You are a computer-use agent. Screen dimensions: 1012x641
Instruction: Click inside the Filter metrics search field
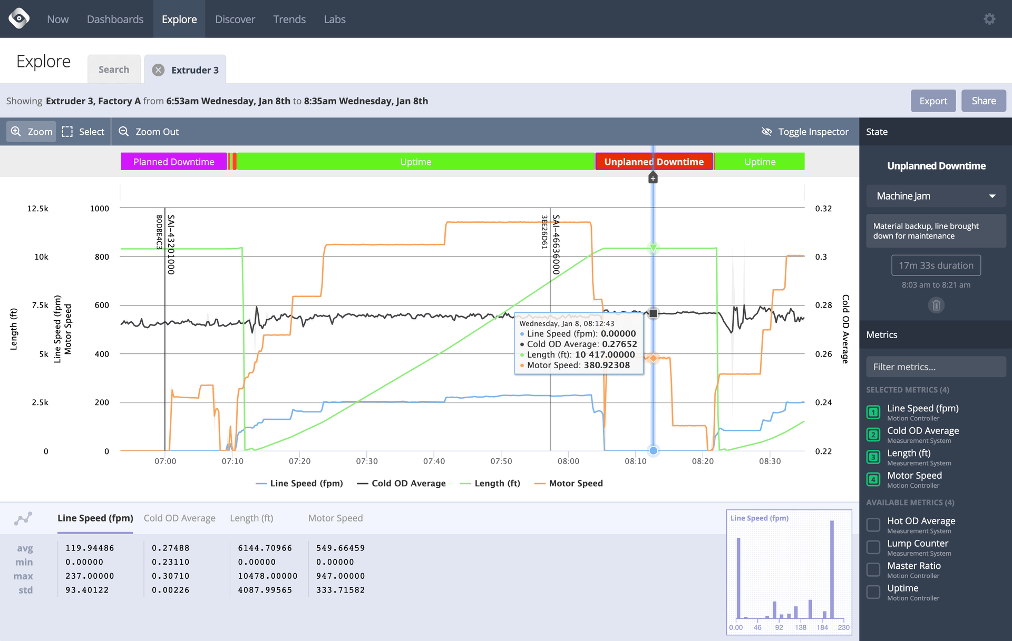(x=936, y=367)
